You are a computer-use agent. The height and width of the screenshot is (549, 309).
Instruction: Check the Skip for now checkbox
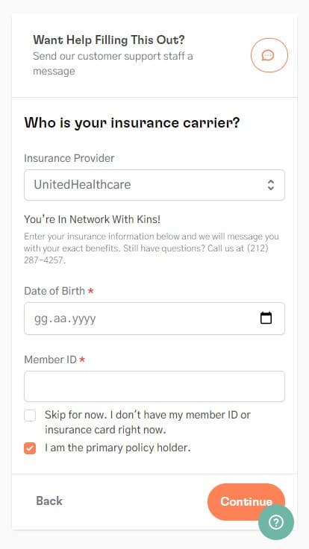click(x=30, y=416)
